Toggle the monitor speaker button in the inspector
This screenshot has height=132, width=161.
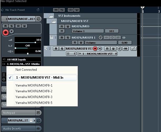(12, 31)
